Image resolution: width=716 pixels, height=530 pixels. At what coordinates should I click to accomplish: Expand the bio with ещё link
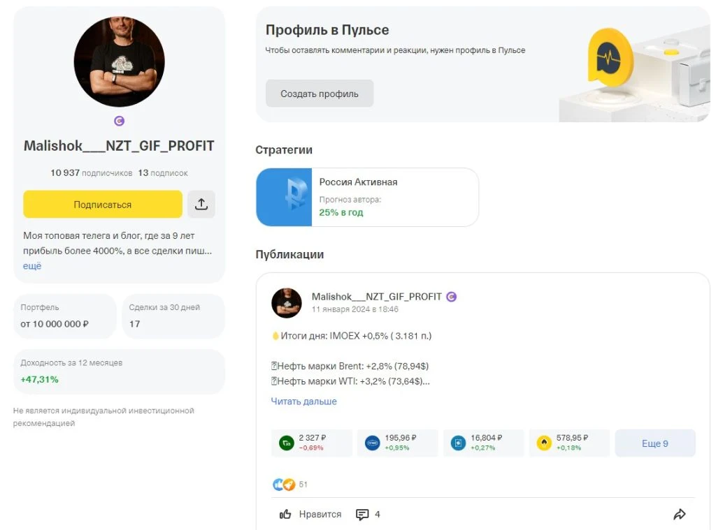tap(32, 266)
